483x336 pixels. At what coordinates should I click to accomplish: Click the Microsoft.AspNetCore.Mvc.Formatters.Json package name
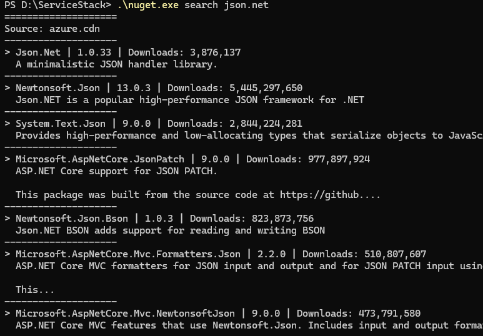tap(128, 254)
